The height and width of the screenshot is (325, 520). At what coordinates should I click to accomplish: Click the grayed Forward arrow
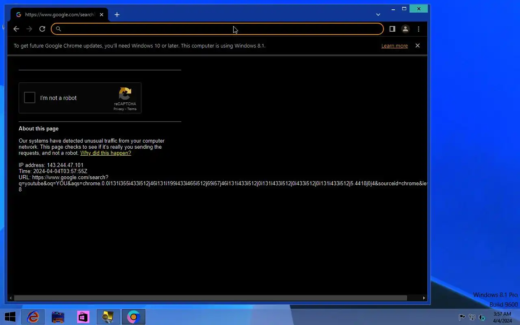29,29
